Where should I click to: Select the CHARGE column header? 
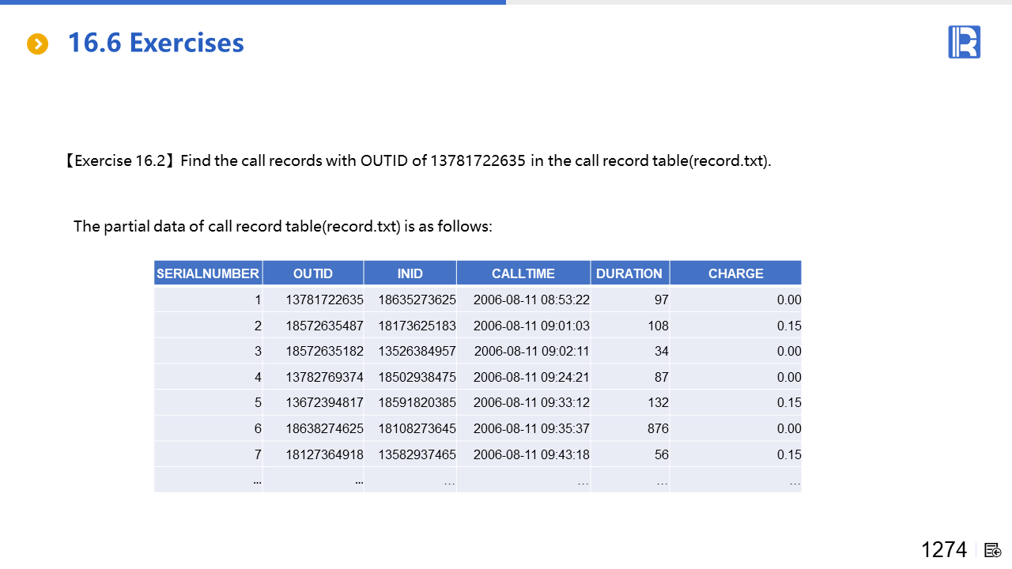tap(735, 273)
